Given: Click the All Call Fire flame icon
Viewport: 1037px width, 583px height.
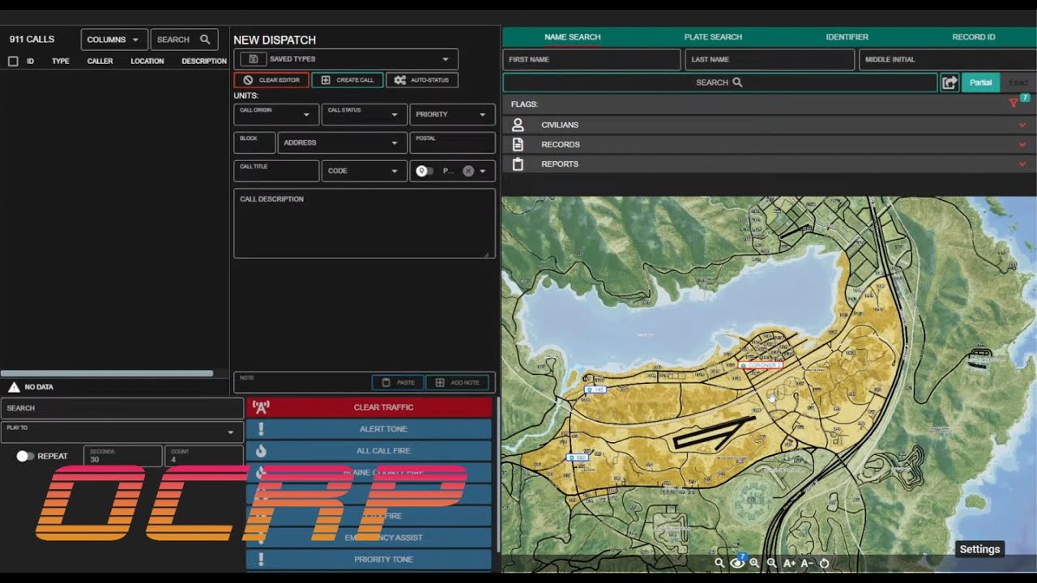Looking at the screenshot, I should point(261,451).
